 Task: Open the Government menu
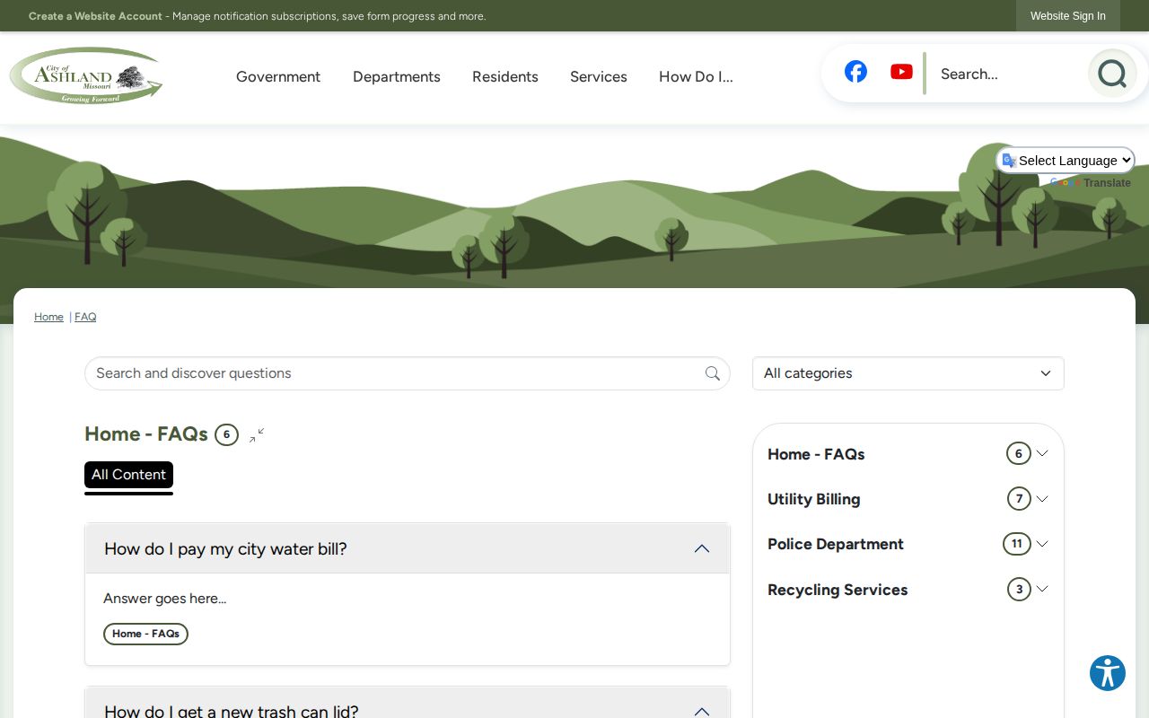tap(278, 77)
